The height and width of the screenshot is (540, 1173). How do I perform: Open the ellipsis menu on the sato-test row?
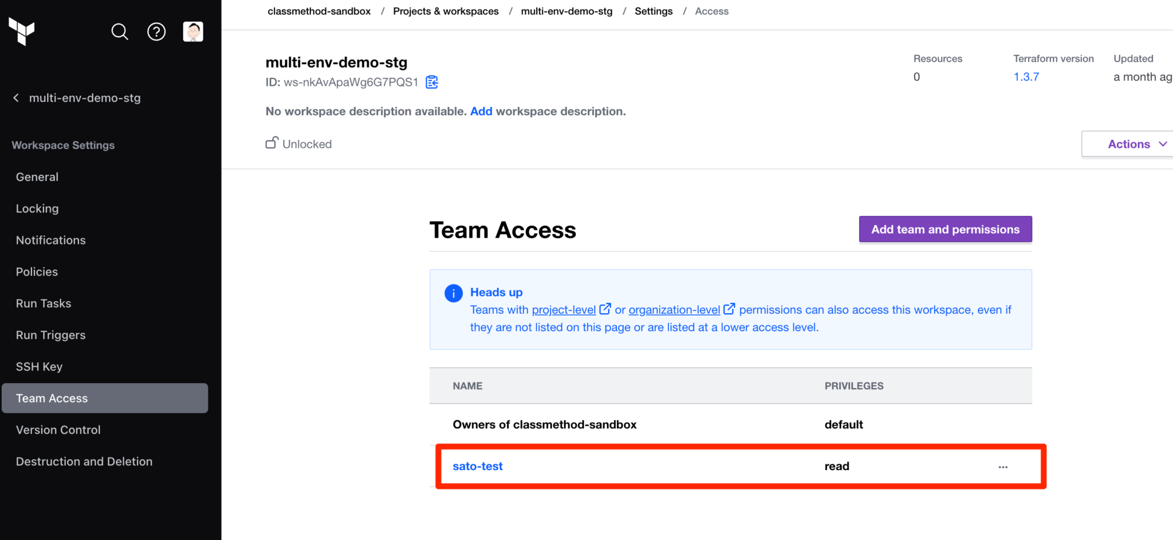1002,466
